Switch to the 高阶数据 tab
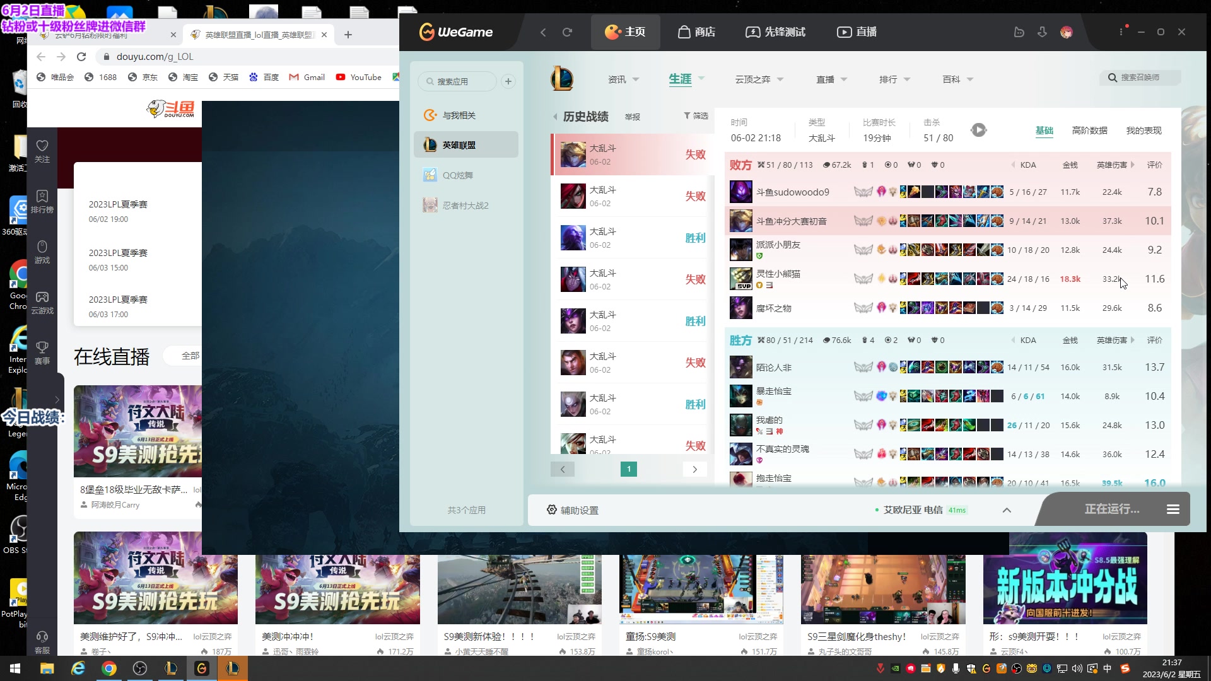The width and height of the screenshot is (1211, 681). [x=1089, y=131]
